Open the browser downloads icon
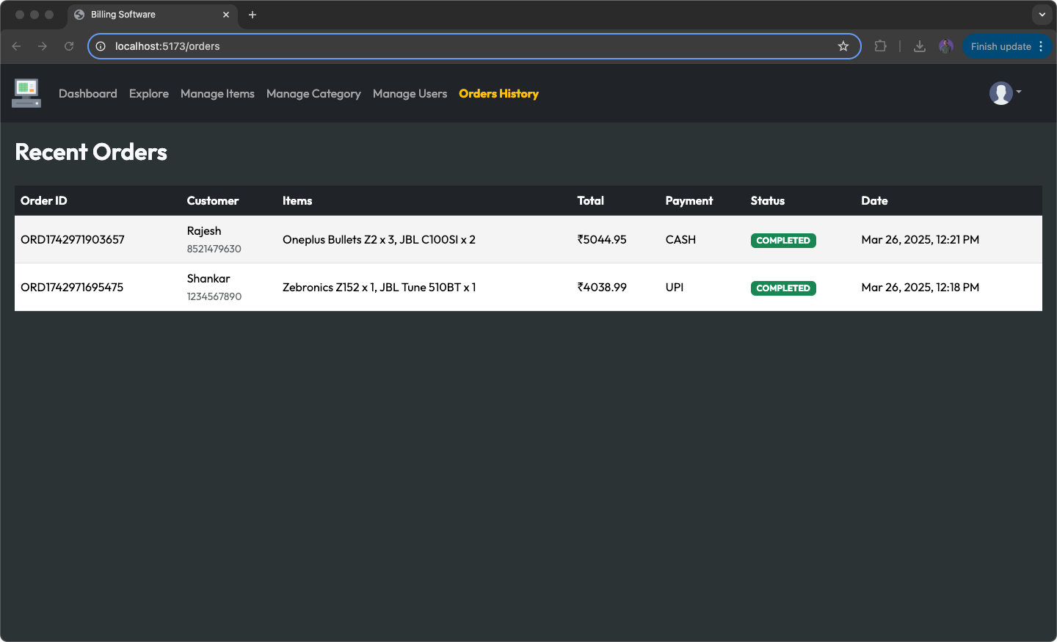The width and height of the screenshot is (1057, 642). coord(919,46)
